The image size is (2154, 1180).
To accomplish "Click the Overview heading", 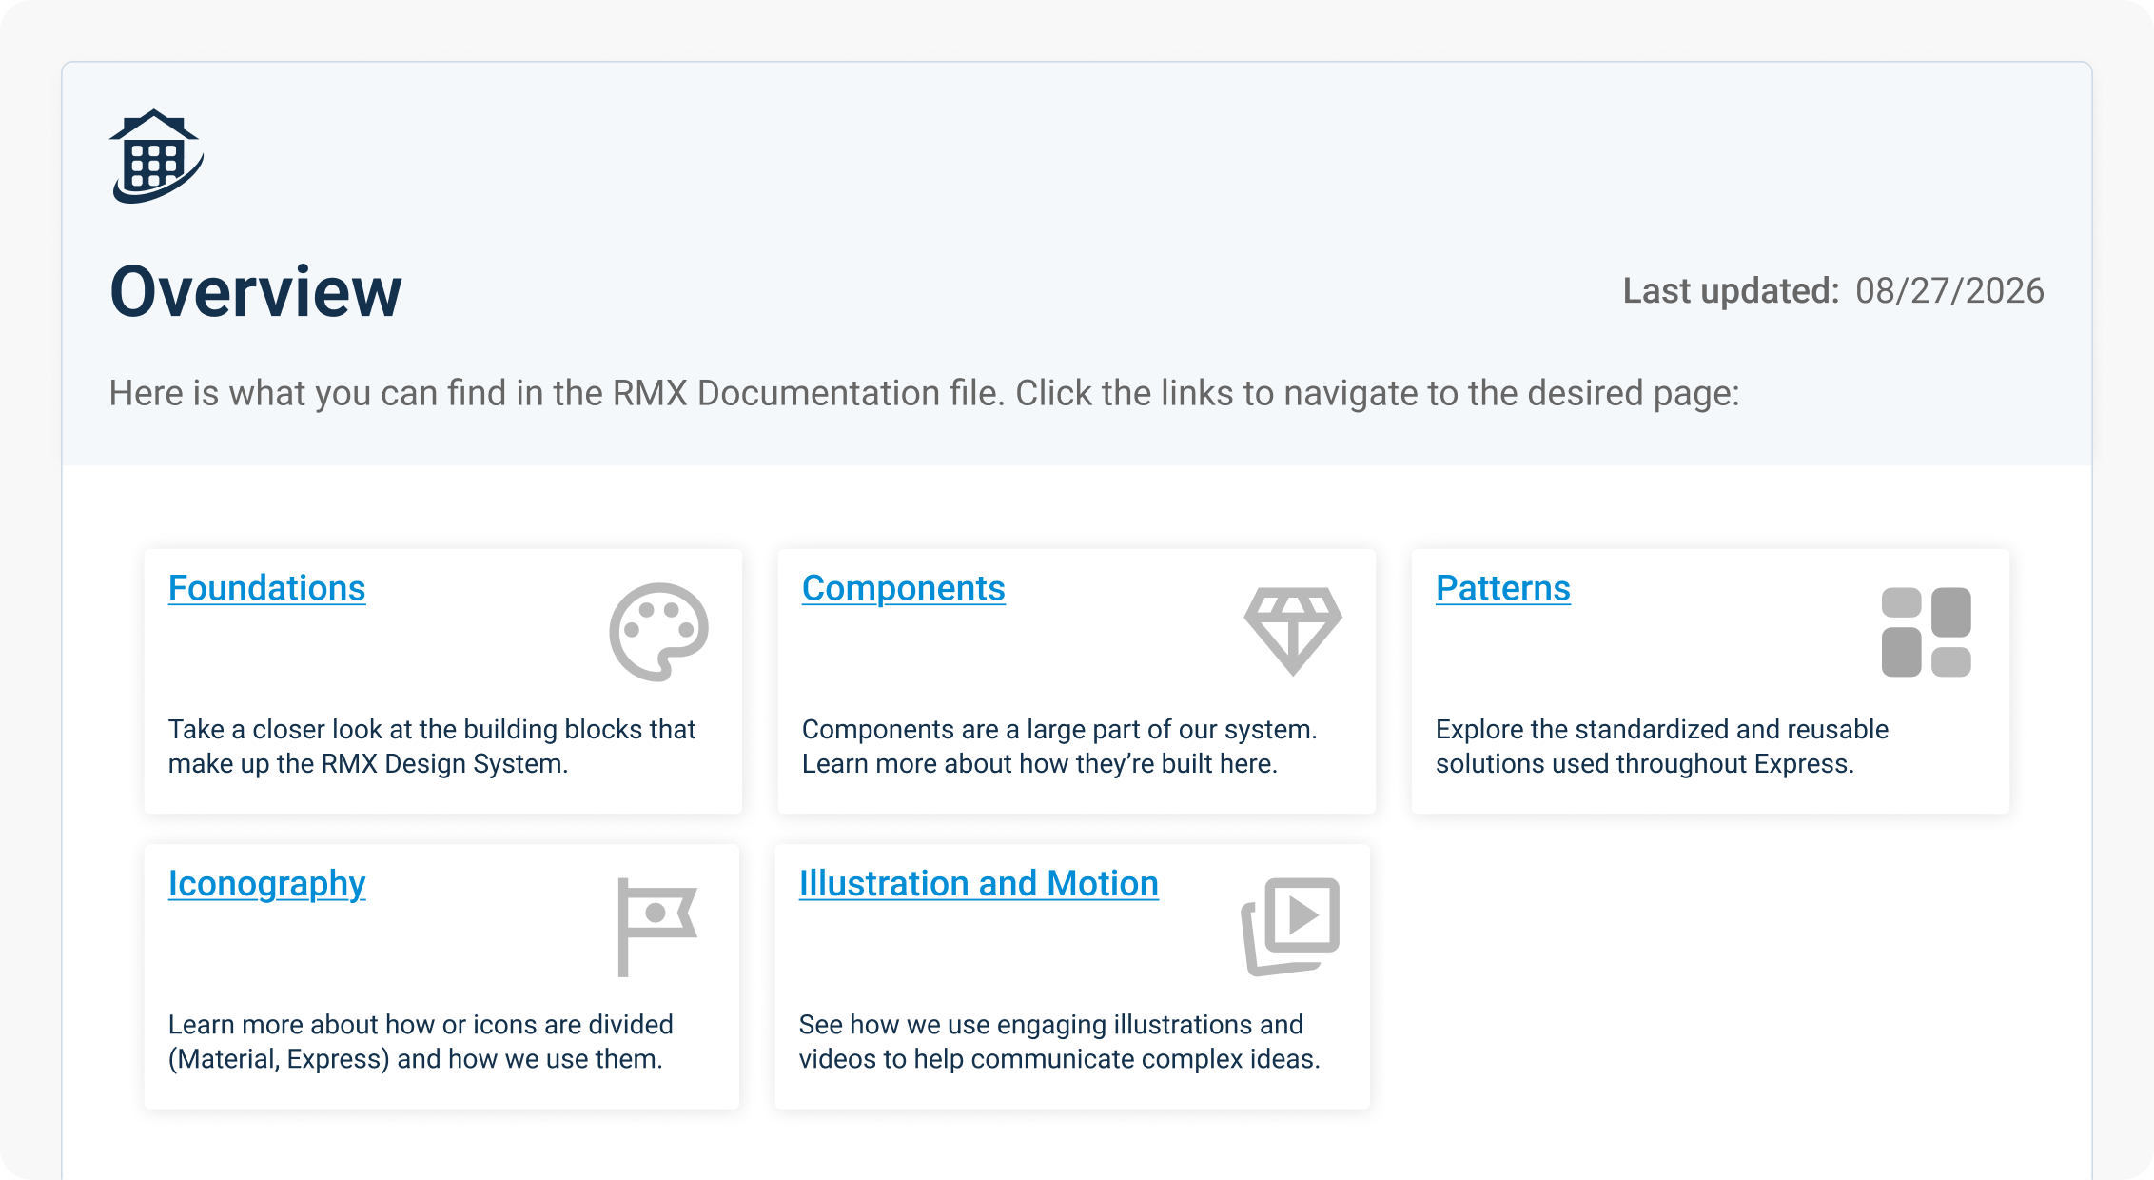I will (x=256, y=291).
